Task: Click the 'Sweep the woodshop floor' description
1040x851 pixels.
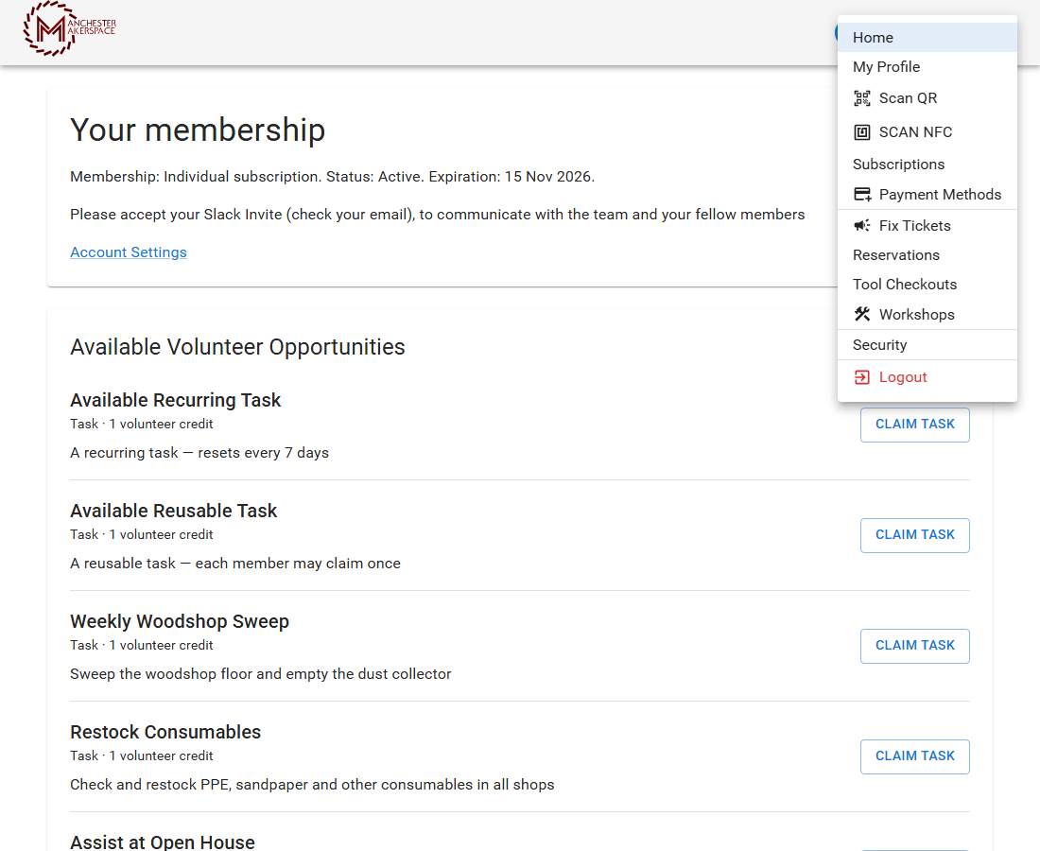Action: [261, 674]
